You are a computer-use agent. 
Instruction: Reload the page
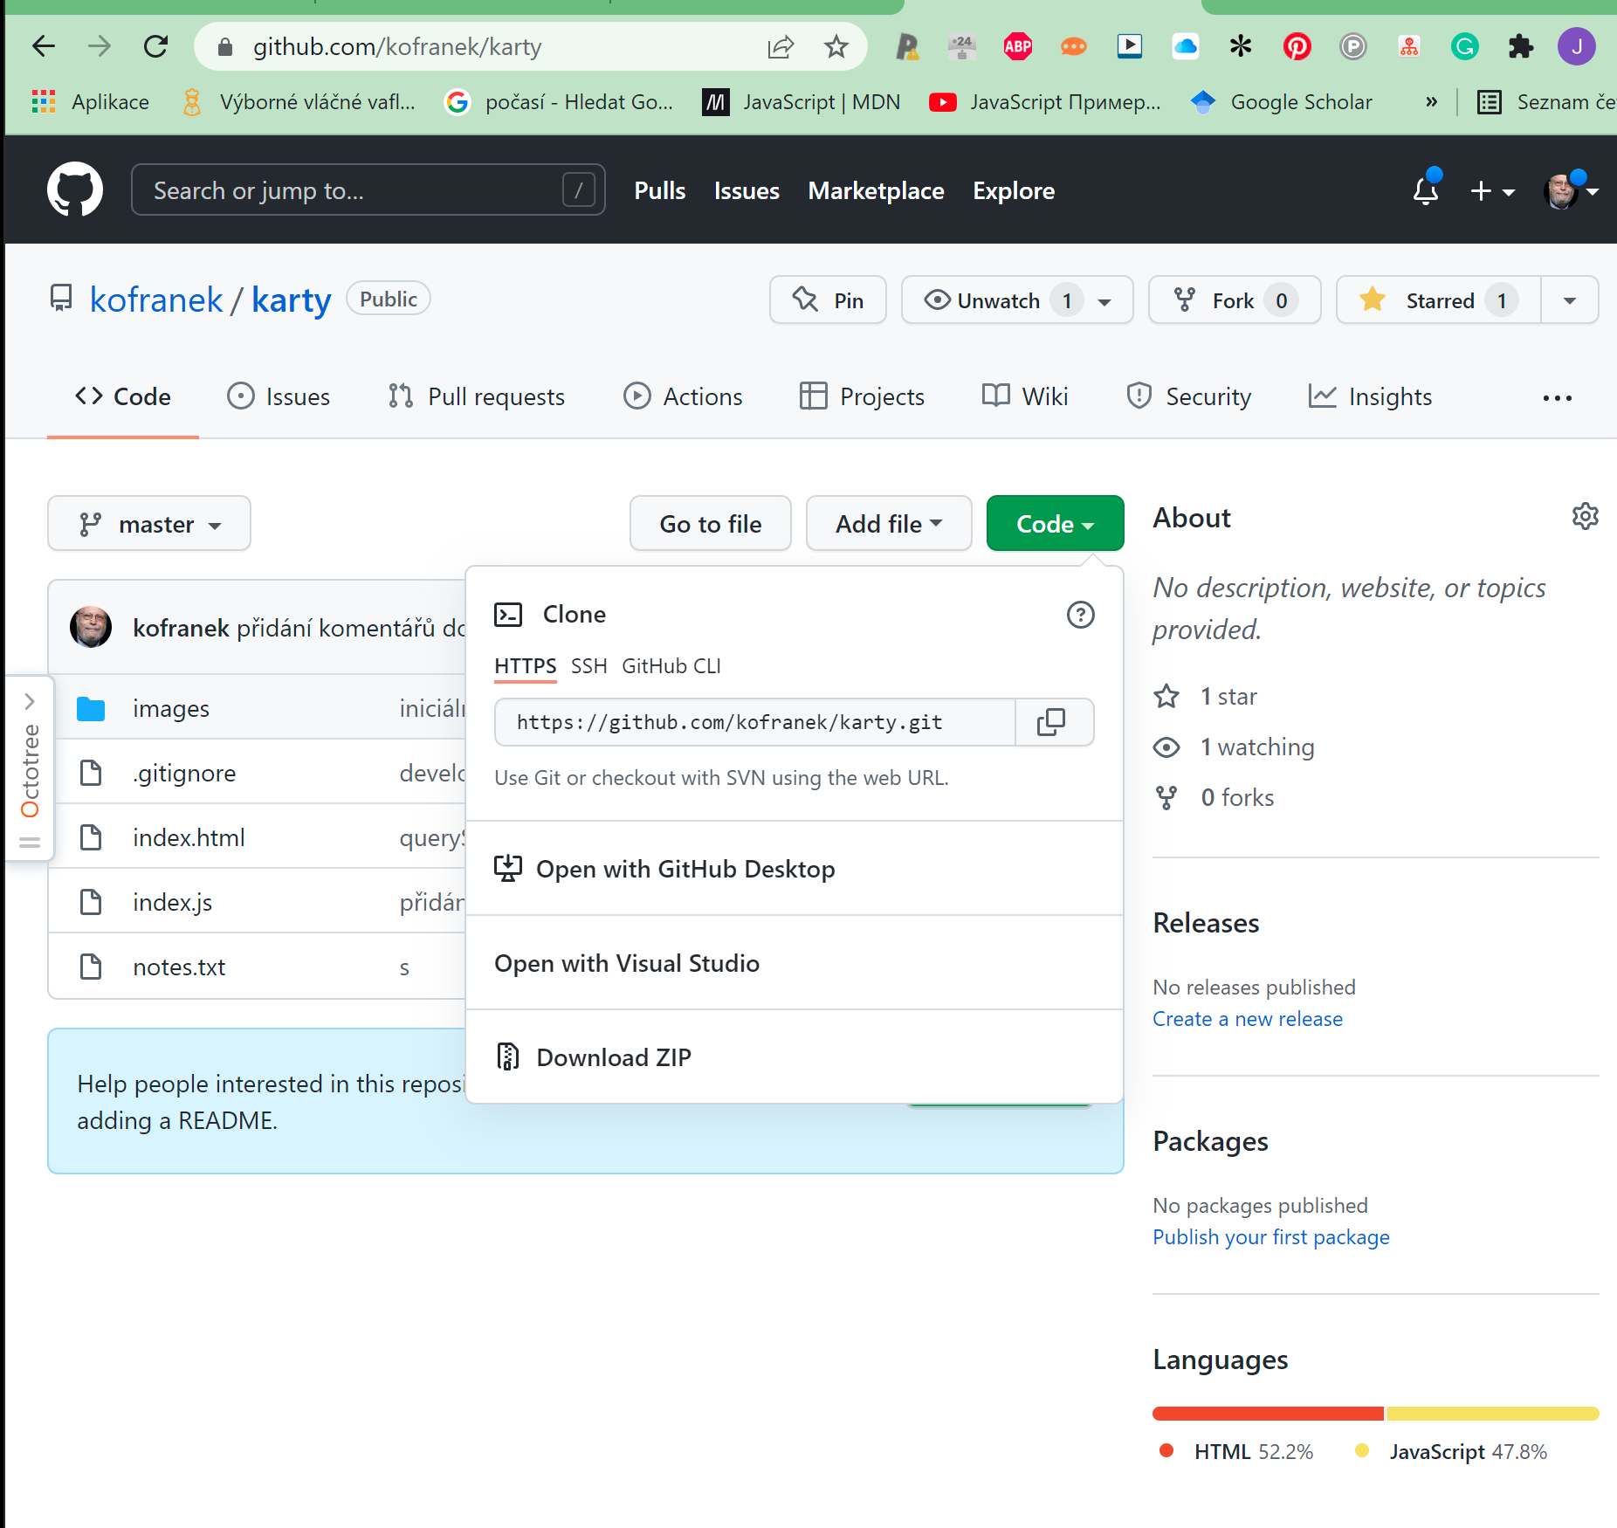click(156, 46)
